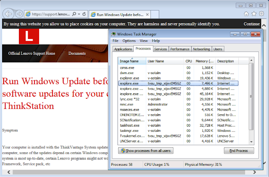Viewport: 269px width, 177px height.
Task: Click CPU Usage: 1% status entry
Action: click(x=157, y=164)
